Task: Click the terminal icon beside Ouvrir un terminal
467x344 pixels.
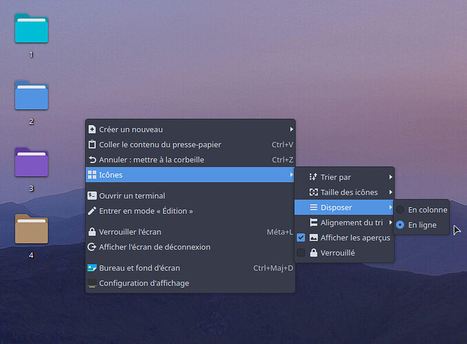Action: pos(92,196)
